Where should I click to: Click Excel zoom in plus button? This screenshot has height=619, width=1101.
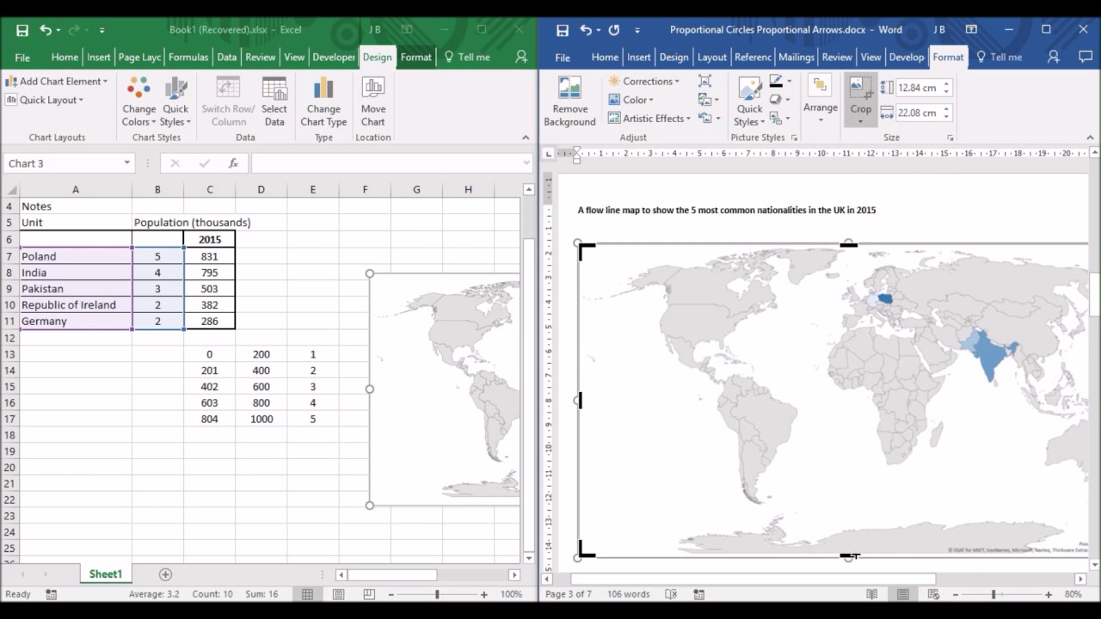point(484,594)
